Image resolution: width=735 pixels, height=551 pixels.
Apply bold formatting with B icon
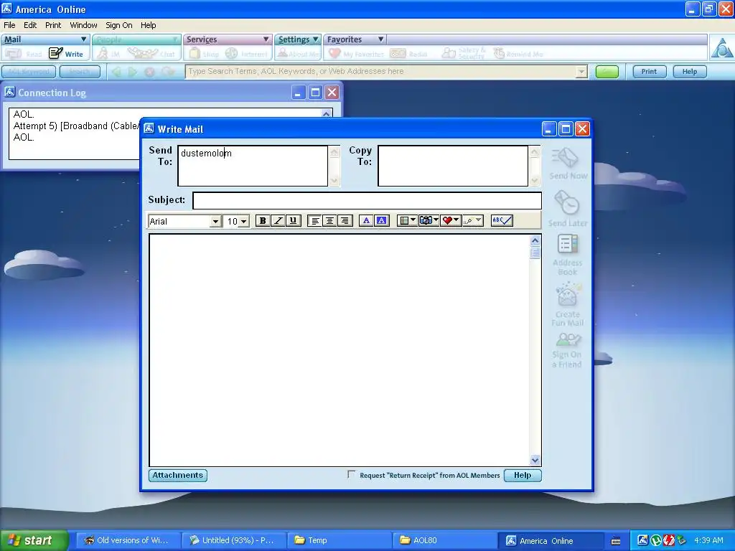[x=263, y=221]
